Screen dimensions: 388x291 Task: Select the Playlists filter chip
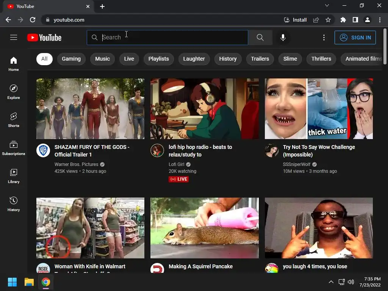[x=159, y=59]
